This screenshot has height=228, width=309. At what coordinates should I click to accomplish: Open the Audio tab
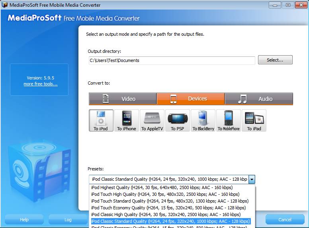(x=259, y=99)
